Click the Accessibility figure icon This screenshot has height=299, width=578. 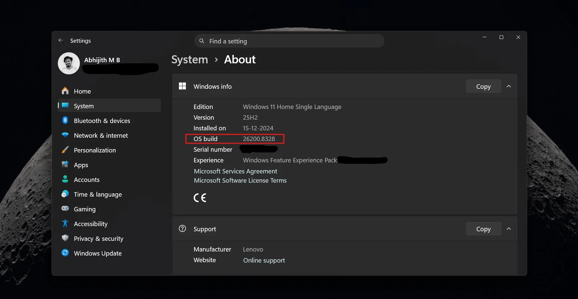click(x=65, y=224)
